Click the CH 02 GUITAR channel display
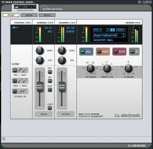This screenshot has height=149, width=153. coord(70,29)
